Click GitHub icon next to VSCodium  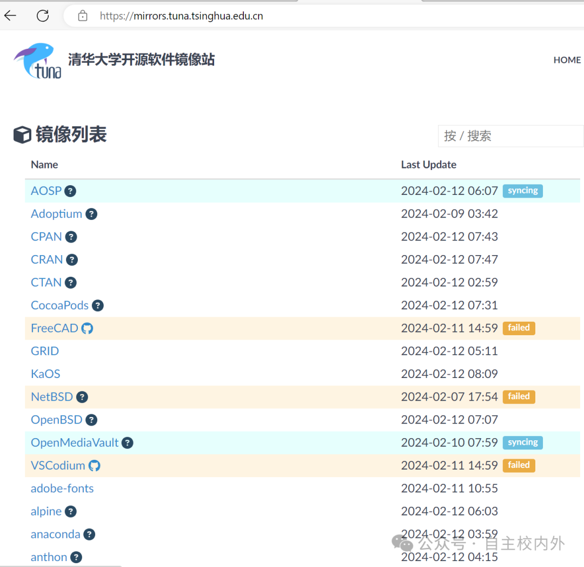94,466
